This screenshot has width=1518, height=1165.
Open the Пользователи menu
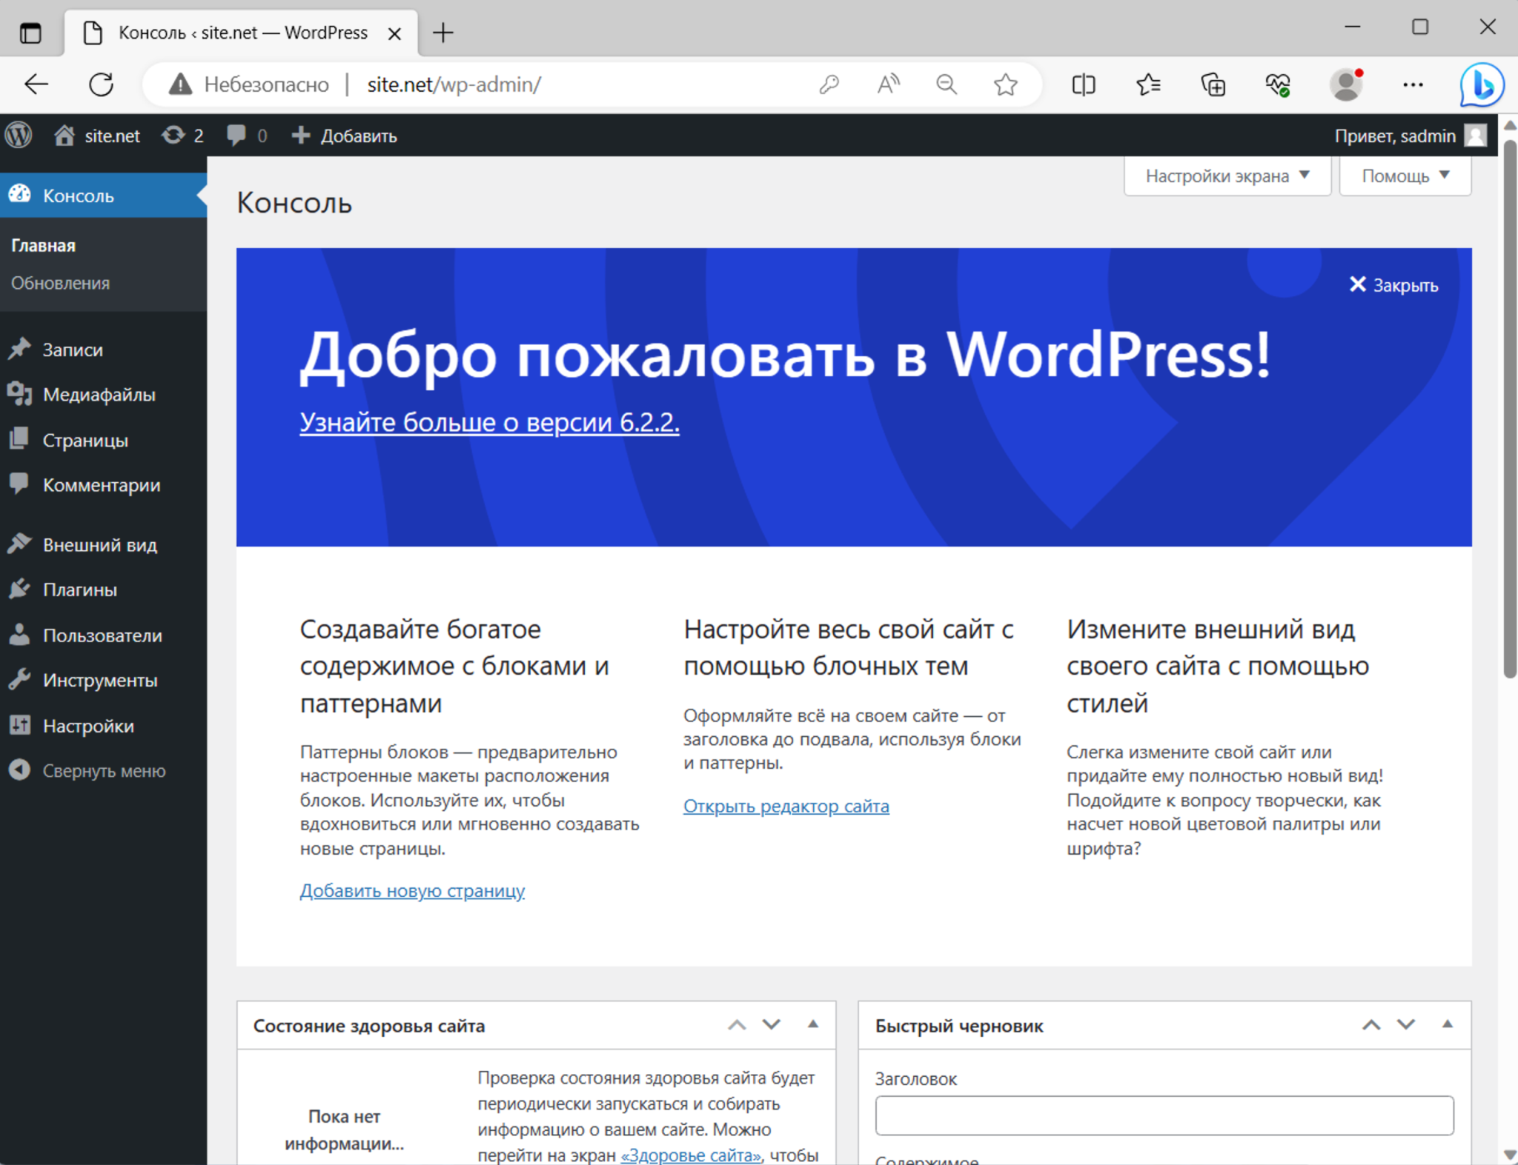coord(104,635)
